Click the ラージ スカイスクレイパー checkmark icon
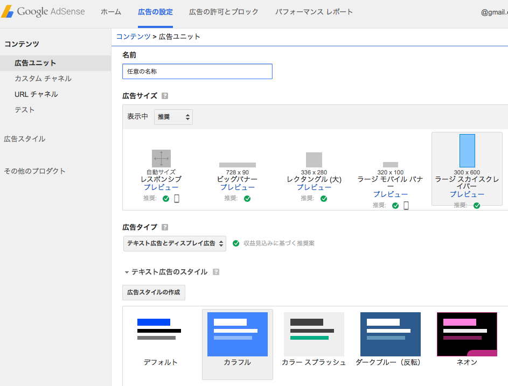Image resolution: width=508 pixels, height=386 pixels. coord(477,206)
